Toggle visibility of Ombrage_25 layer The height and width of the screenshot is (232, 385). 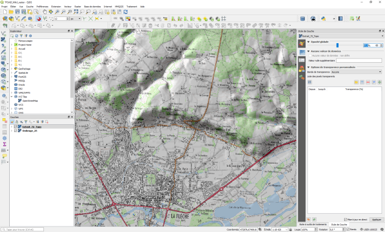point(15,131)
